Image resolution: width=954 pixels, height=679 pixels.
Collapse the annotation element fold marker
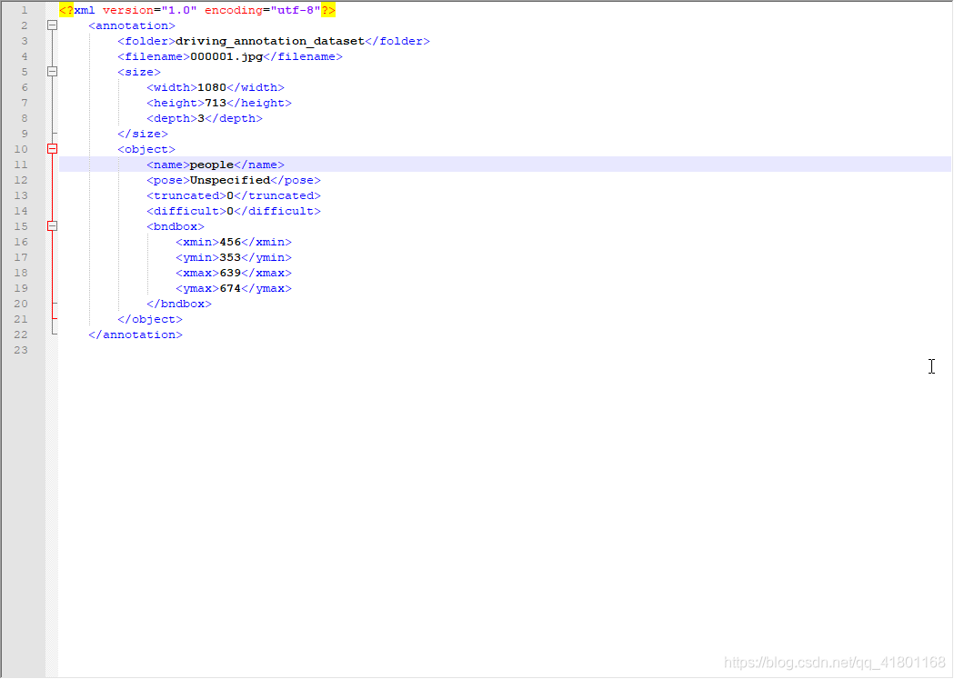pyautogui.click(x=53, y=25)
